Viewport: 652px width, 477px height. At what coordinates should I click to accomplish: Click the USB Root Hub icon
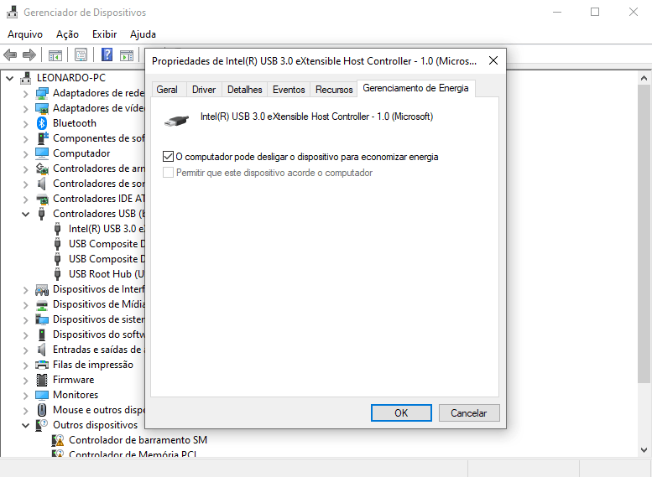coord(57,274)
